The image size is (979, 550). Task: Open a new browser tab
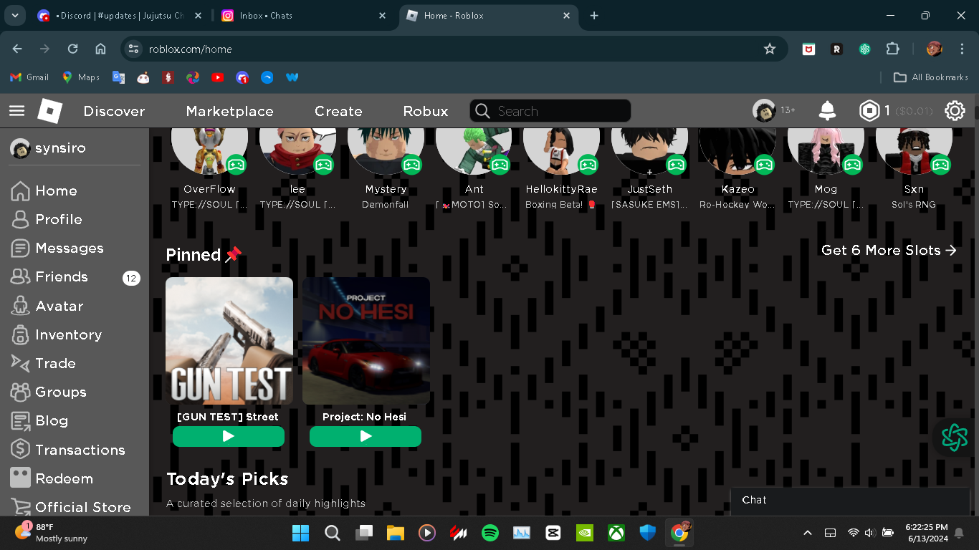594,15
